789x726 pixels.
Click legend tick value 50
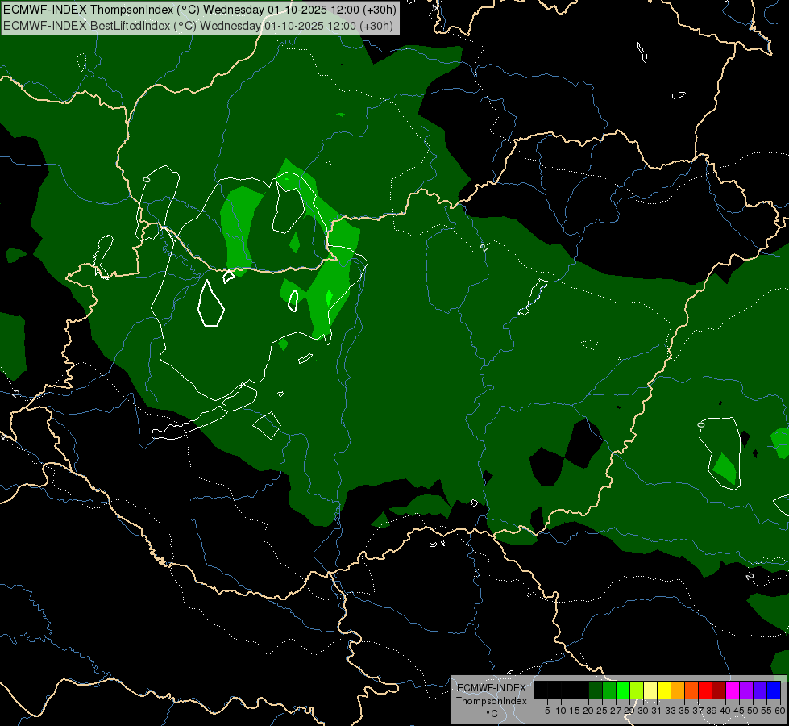tap(753, 711)
